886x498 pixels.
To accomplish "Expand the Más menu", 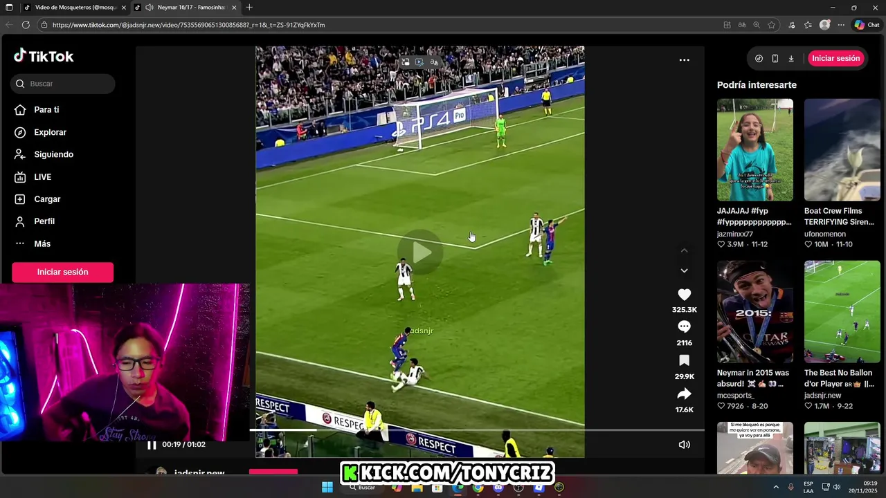I will 42,244.
